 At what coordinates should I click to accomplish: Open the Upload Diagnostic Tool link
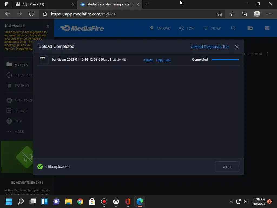pos(210,47)
